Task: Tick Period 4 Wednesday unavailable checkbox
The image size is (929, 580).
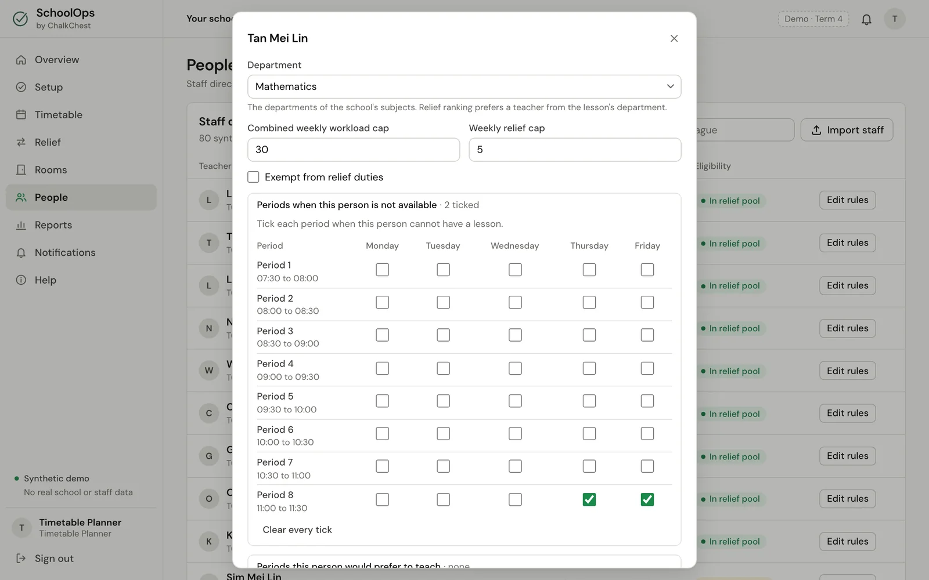Action: point(515,368)
